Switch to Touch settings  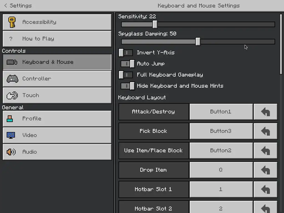click(57, 95)
